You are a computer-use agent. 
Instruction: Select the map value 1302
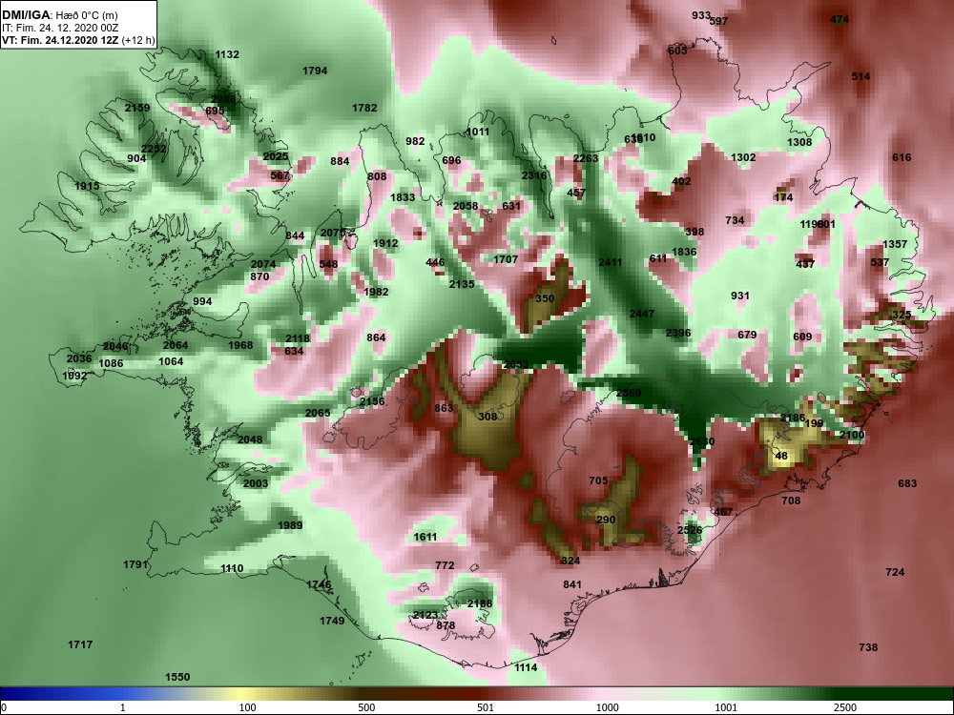tap(743, 157)
